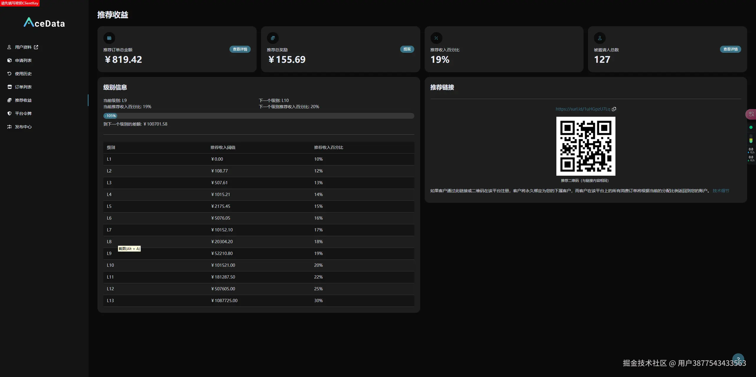Click the user icon on invitees card
This screenshot has height=377, width=756.
(x=599, y=38)
